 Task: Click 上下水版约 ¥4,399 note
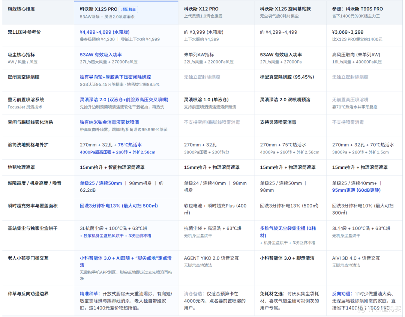201,39
